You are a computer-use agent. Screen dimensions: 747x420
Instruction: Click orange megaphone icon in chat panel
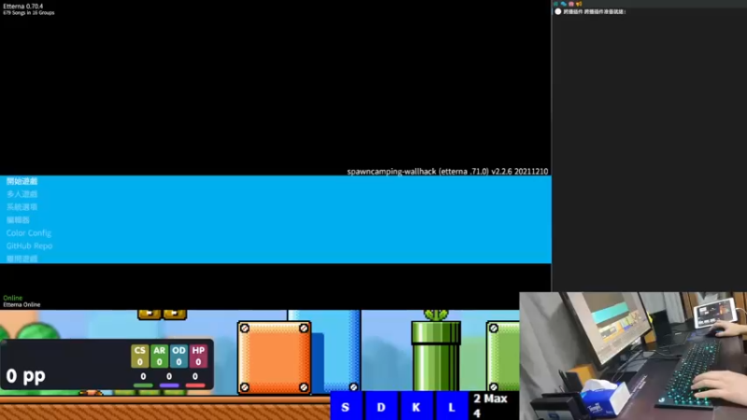pos(579,4)
